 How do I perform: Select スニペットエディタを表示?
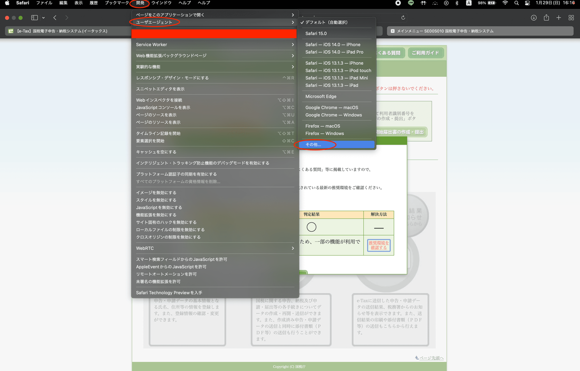click(x=215, y=89)
